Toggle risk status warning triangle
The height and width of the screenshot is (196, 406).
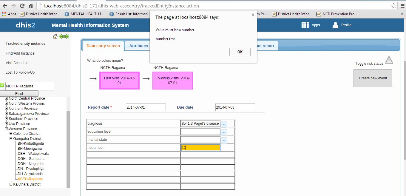coord(389,60)
